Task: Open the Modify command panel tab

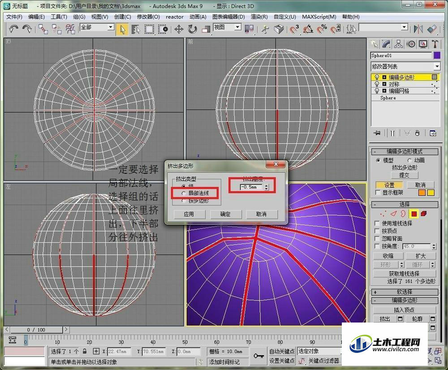Action: (386, 44)
